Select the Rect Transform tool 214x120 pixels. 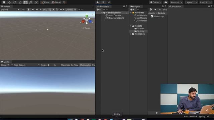coord(25,2)
